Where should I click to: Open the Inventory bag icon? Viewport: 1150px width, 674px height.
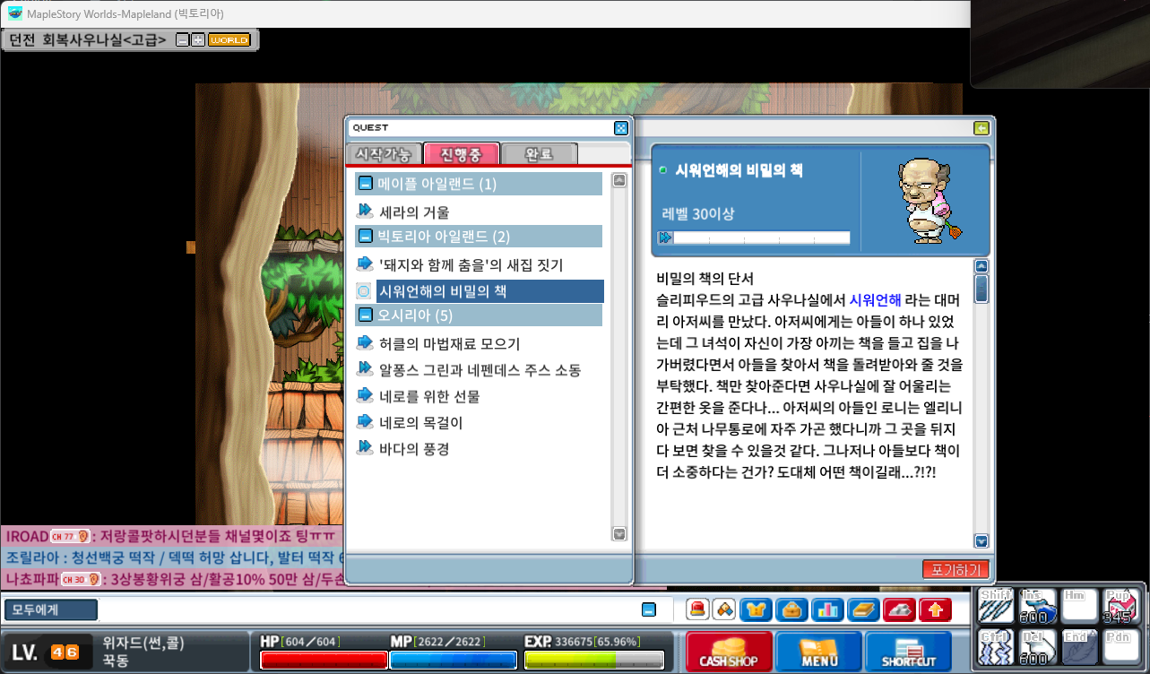pyautogui.click(x=792, y=609)
